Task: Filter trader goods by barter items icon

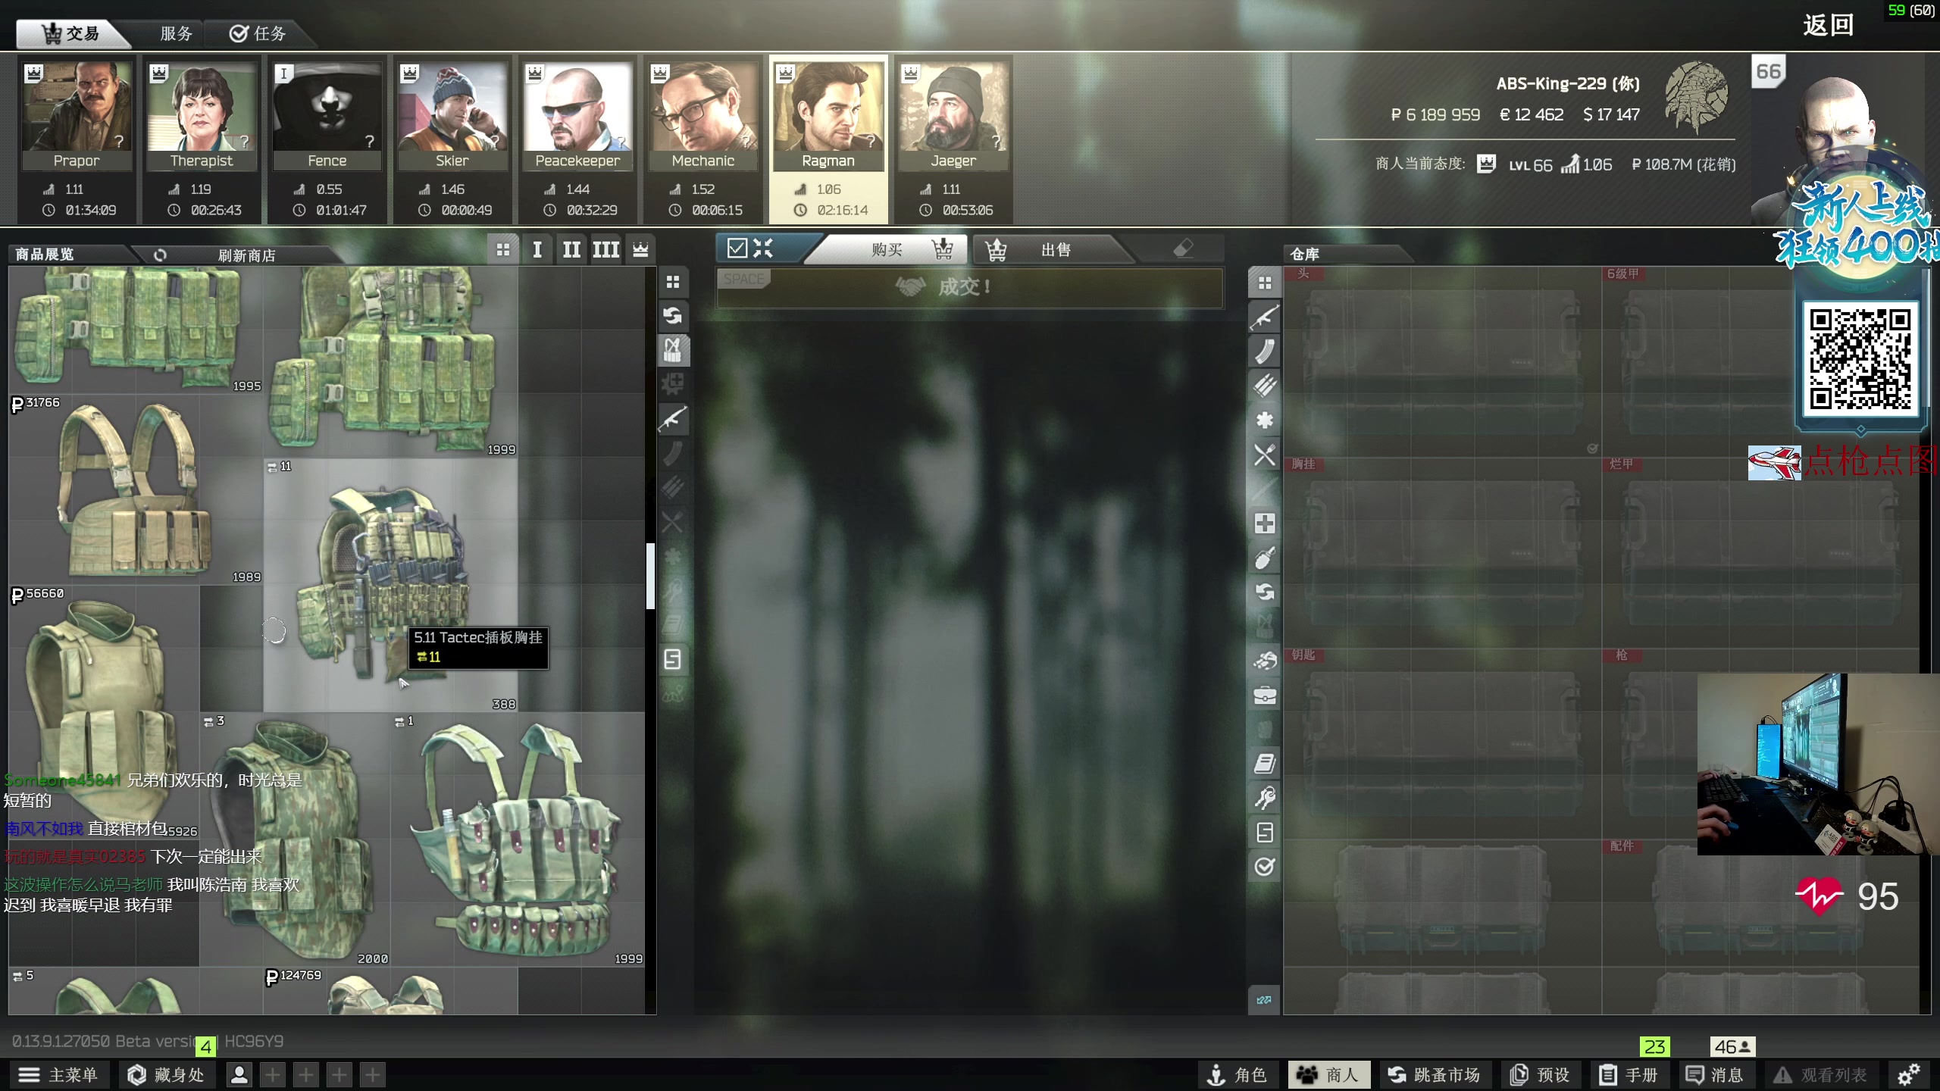Action: (x=672, y=315)
